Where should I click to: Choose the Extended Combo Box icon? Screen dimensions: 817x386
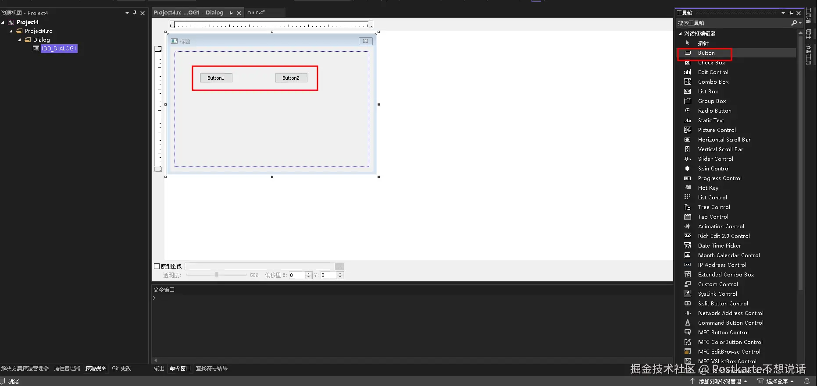pyautogui.click(x=688, y=274)
